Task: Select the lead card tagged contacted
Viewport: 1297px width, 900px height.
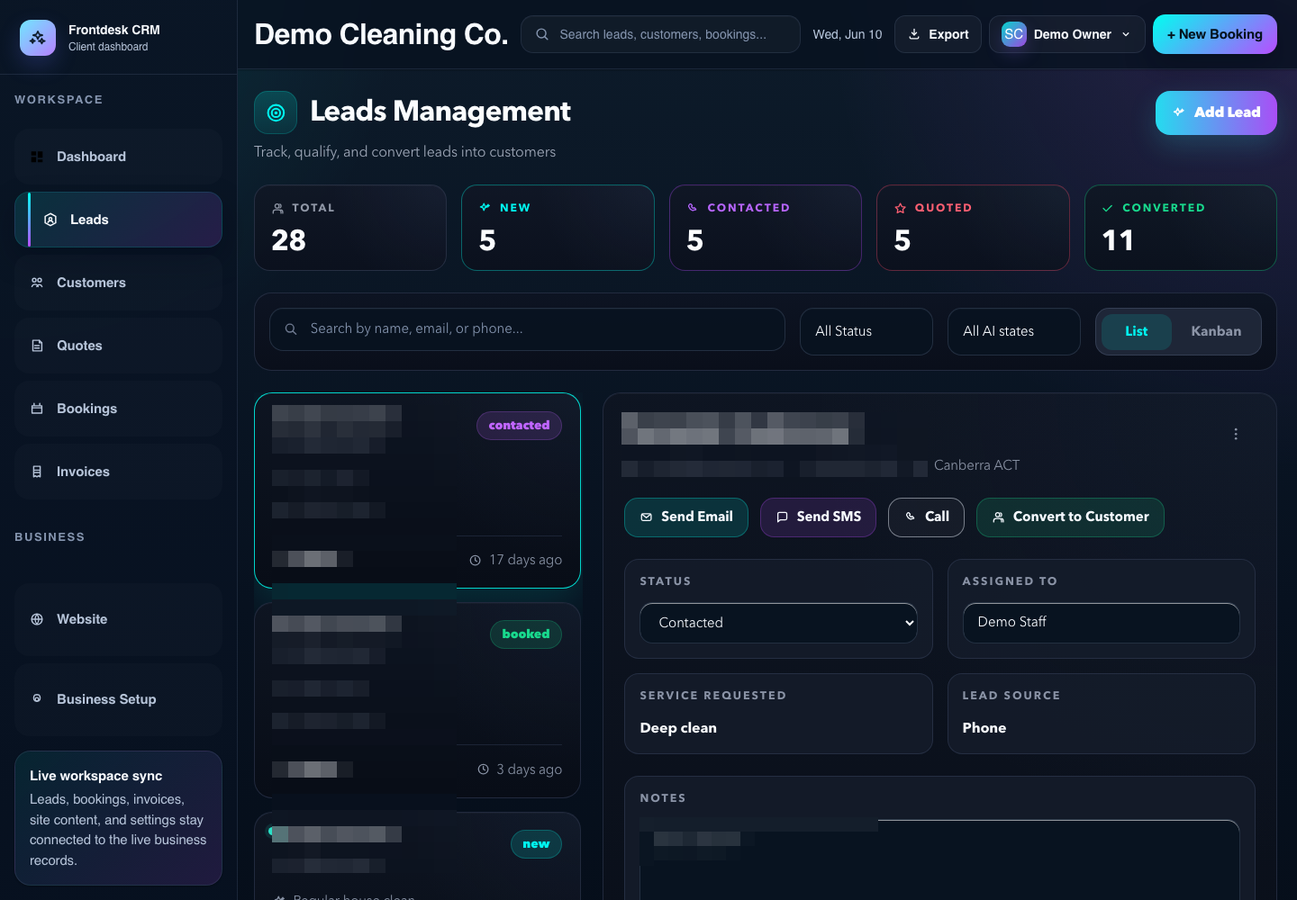Action: pyautogui.click(x=417, y=490)
